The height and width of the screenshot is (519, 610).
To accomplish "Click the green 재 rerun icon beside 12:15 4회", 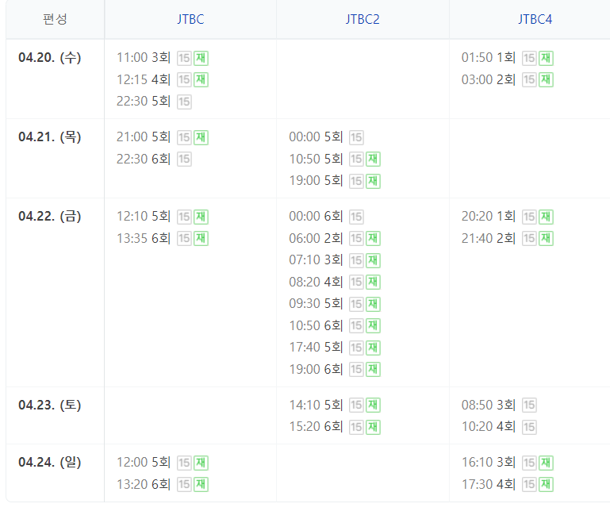I will point(201,80).
